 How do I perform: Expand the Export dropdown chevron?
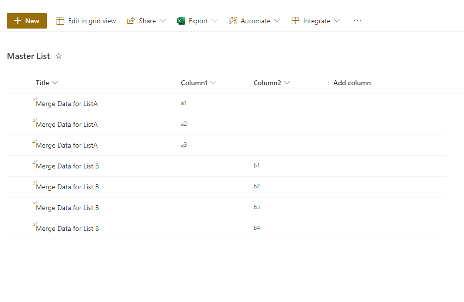click(214, 21)
